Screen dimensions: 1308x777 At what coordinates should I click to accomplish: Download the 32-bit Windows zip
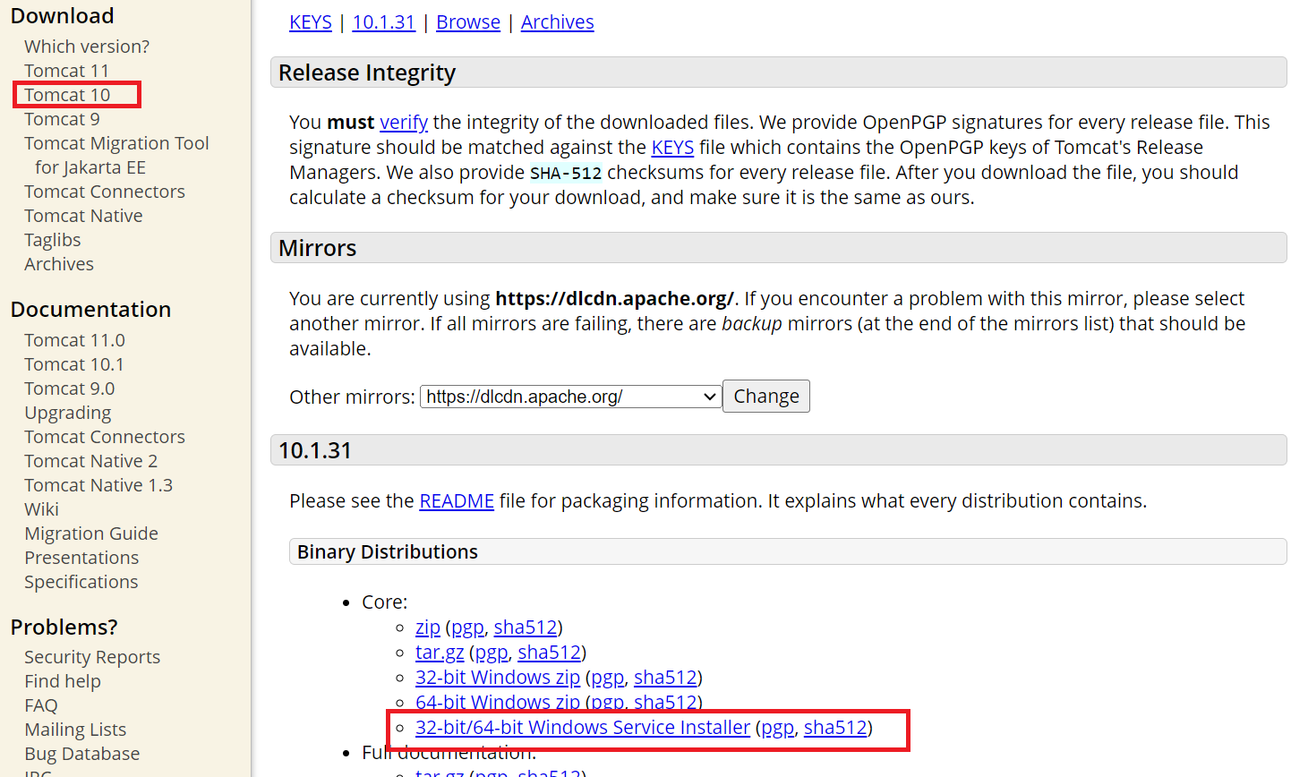click(x=498, y=678)
